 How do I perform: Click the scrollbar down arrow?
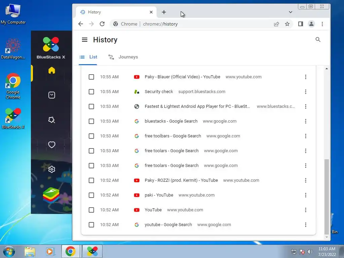[x=327, y=237]
